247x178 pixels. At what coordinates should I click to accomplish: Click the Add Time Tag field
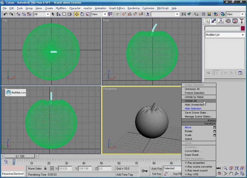[x=127, y=175]
